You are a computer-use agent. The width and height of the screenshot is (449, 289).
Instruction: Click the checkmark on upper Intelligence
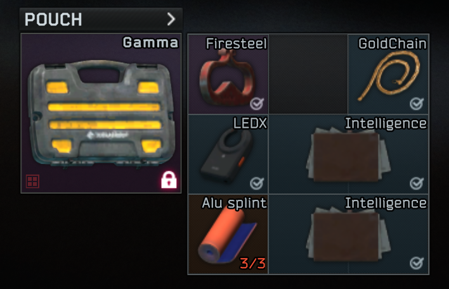coord(417,183)
